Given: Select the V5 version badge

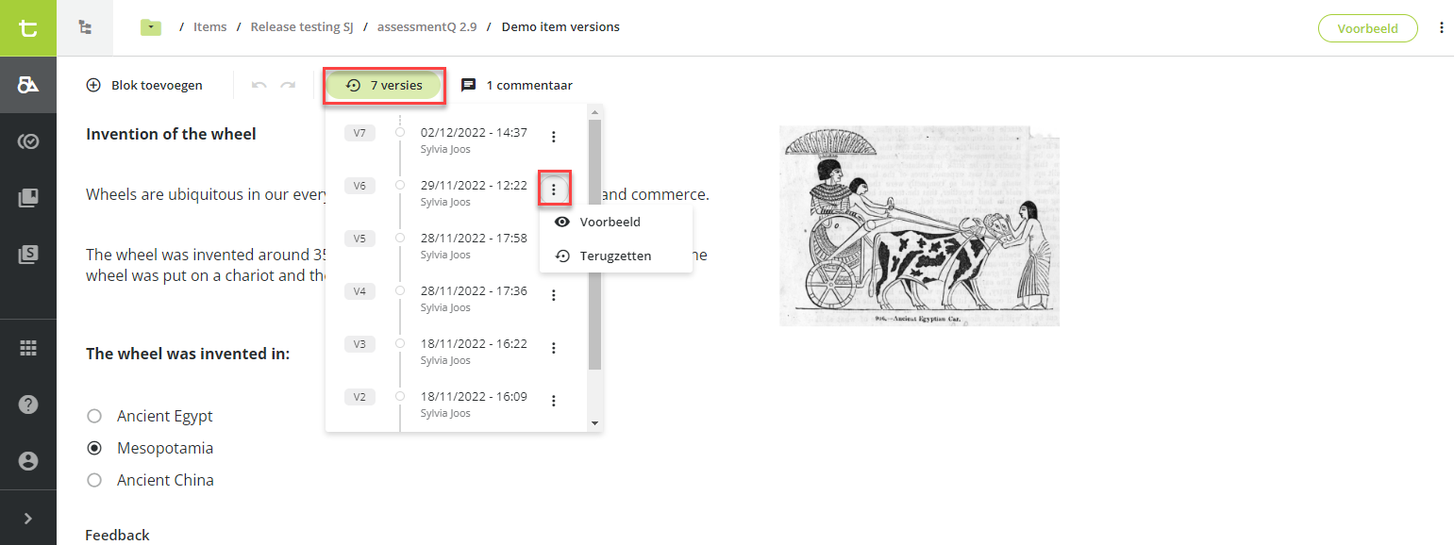Looking at the screenshot, I should (359, 239).
